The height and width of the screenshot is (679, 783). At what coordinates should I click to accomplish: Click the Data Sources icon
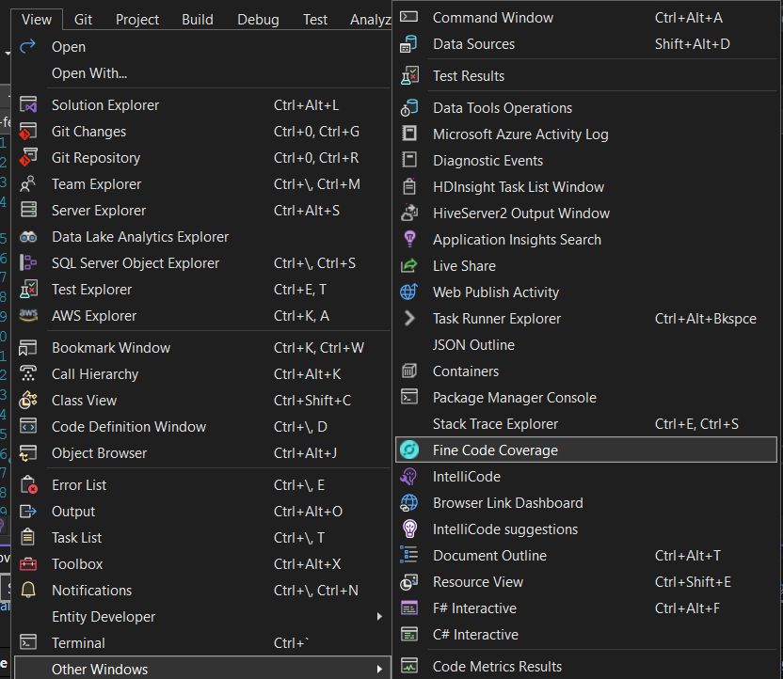409,44
